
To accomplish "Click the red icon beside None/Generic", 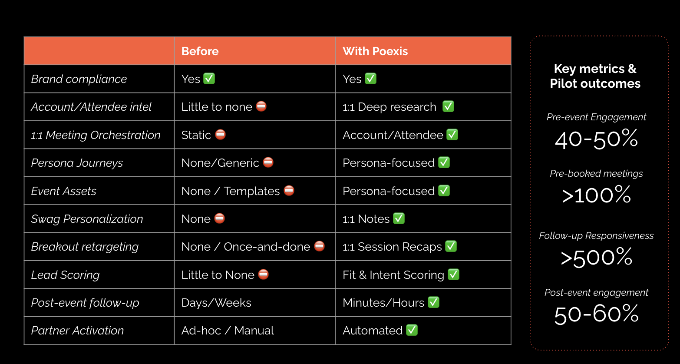I will (268, 162).
